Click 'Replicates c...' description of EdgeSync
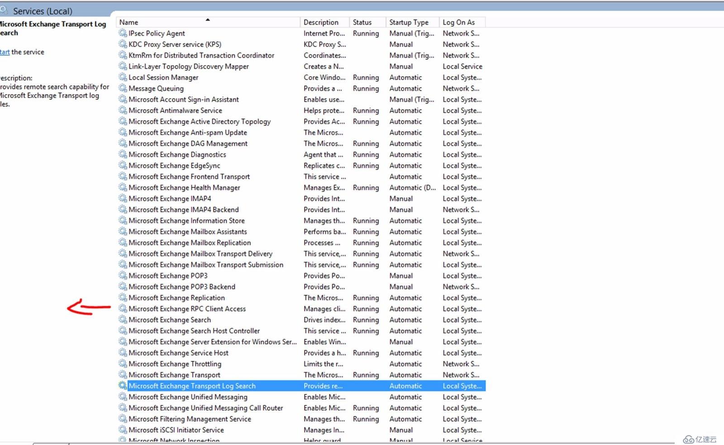 point(324,165)
